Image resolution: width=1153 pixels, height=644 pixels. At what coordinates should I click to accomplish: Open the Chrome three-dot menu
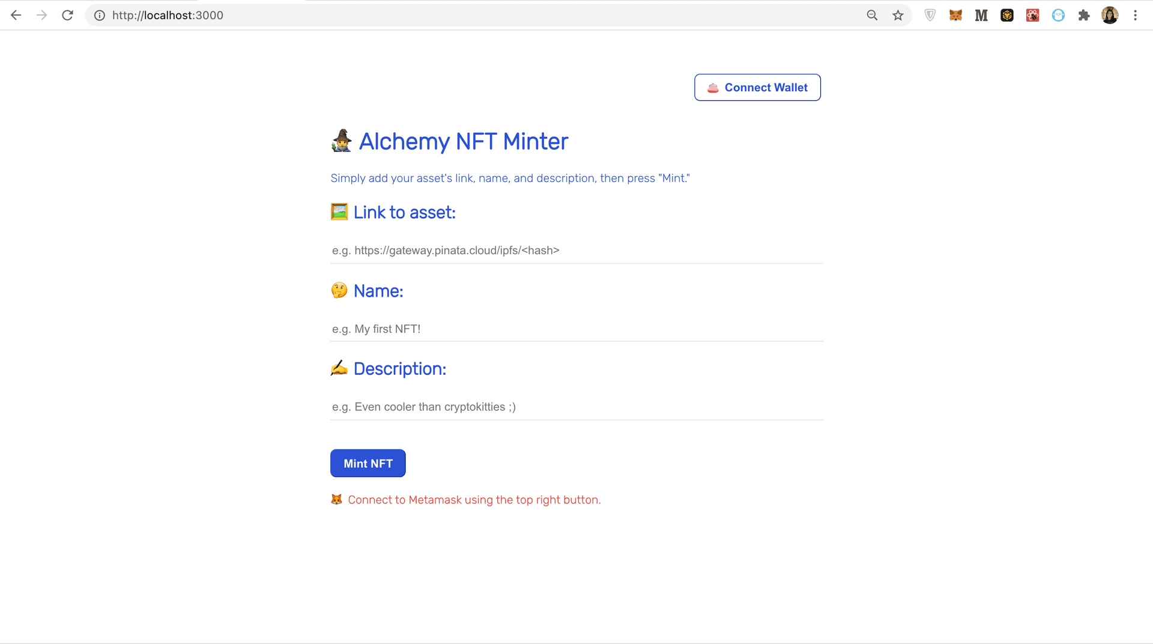[x=1136, y=15]
